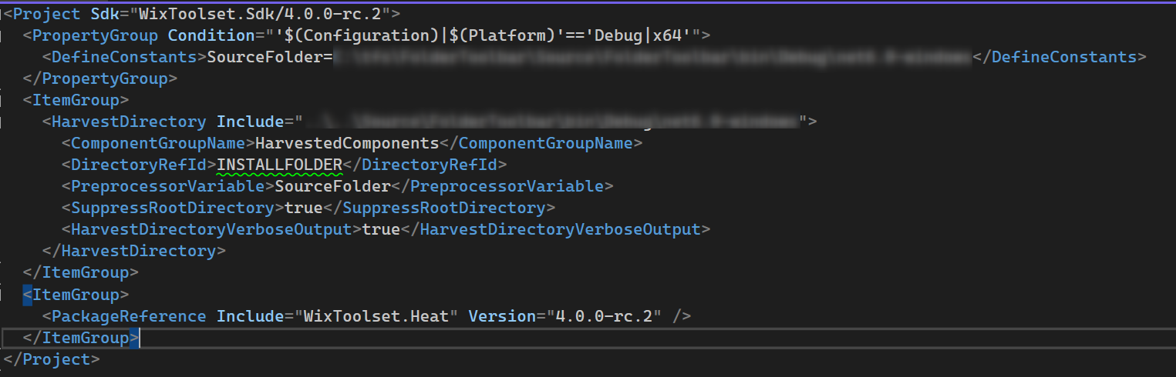Place cursor in HarvestedComponents text
1176x377 pixels.
click(x=347, y=143)
